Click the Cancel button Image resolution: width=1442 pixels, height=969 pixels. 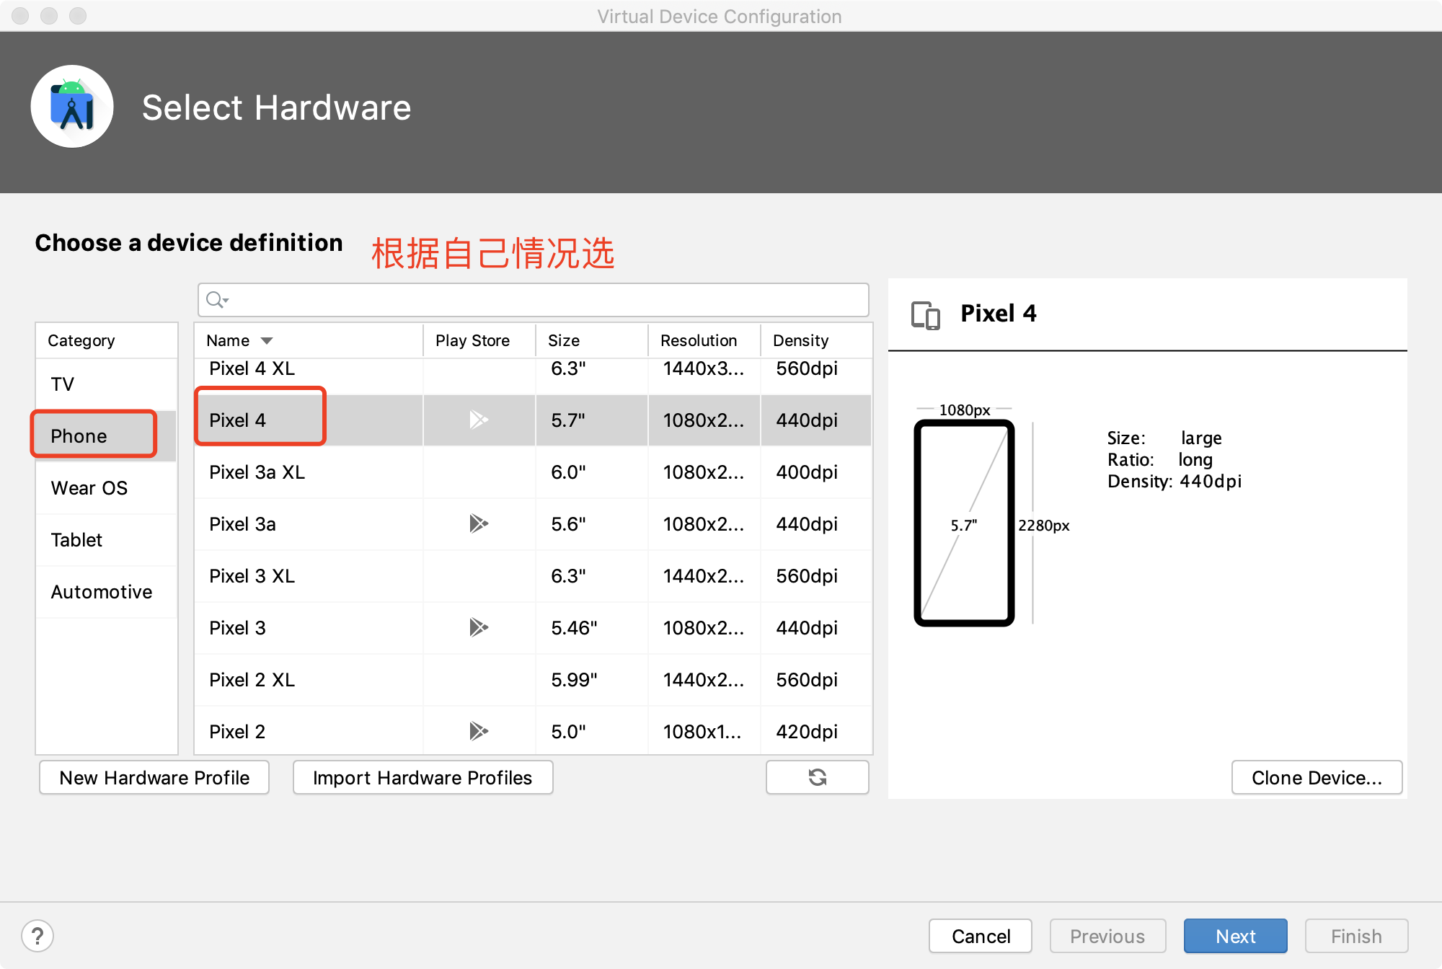point(981,936)
